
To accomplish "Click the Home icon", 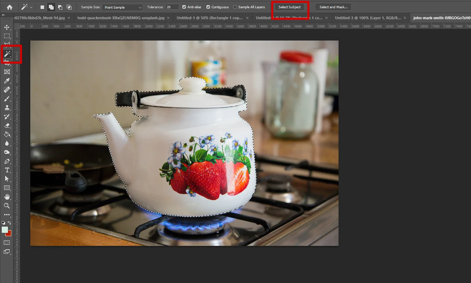I will [10, 7].
